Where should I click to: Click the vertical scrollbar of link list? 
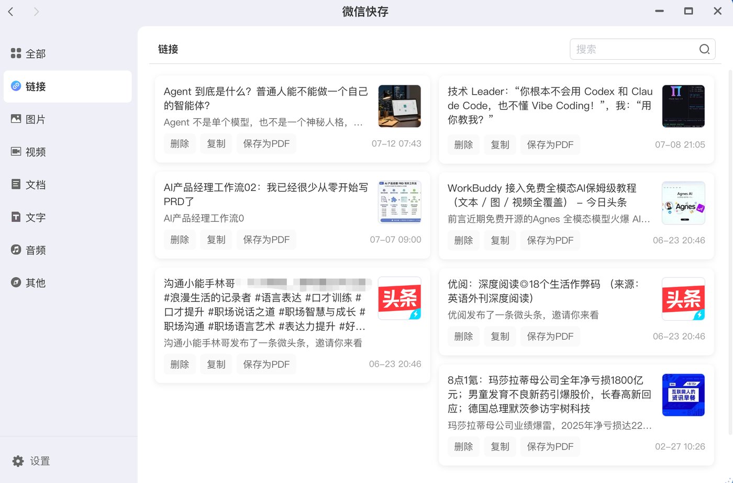(x=730, y=251)
